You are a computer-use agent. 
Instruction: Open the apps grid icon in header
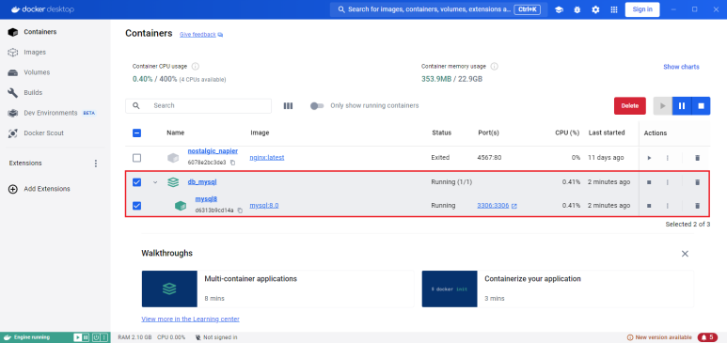pyautogui.click(x=614, y=9)
